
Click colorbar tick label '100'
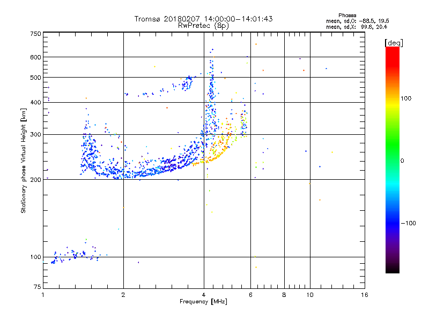(x=406, y=98)
